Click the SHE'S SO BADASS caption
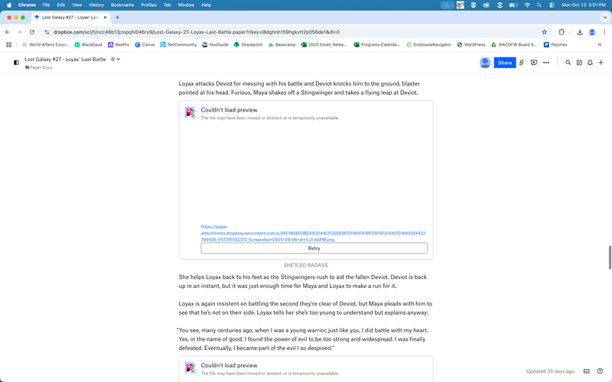Screen dimensions: 612x382 click(x=305, y=265)
